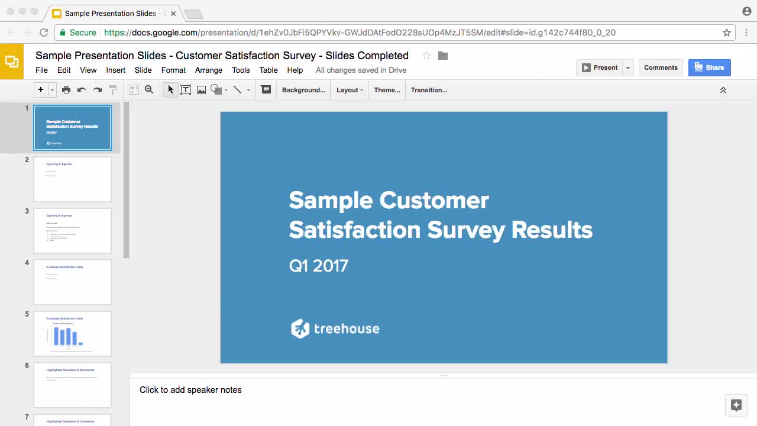Screen dimensions: 757x426
Task: Click the print icon in toolbar
Action: (66, 90)
